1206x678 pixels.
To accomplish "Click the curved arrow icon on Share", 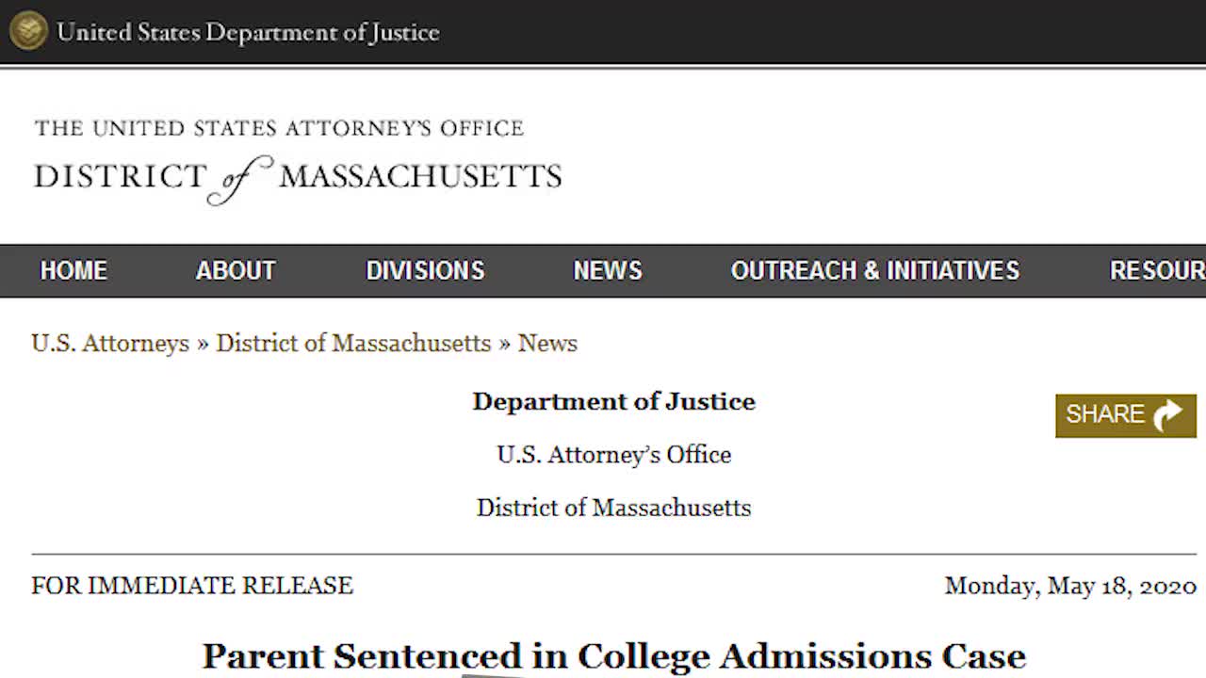I will tap(1167, 415).
